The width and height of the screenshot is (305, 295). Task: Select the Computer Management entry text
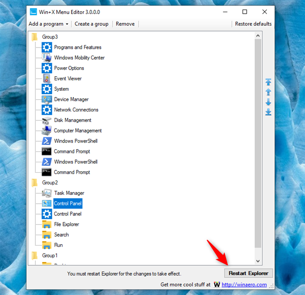78,131
